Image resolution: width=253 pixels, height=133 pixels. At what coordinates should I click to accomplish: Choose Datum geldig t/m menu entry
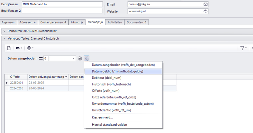pyautogui.click(x=123, y=71)
